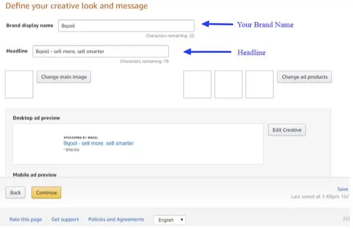Screen dimensions: 353x229
Task: Click the 'Sponsored by Bqool' preview label
Action: pyautogui.click(x=81, y=138)
